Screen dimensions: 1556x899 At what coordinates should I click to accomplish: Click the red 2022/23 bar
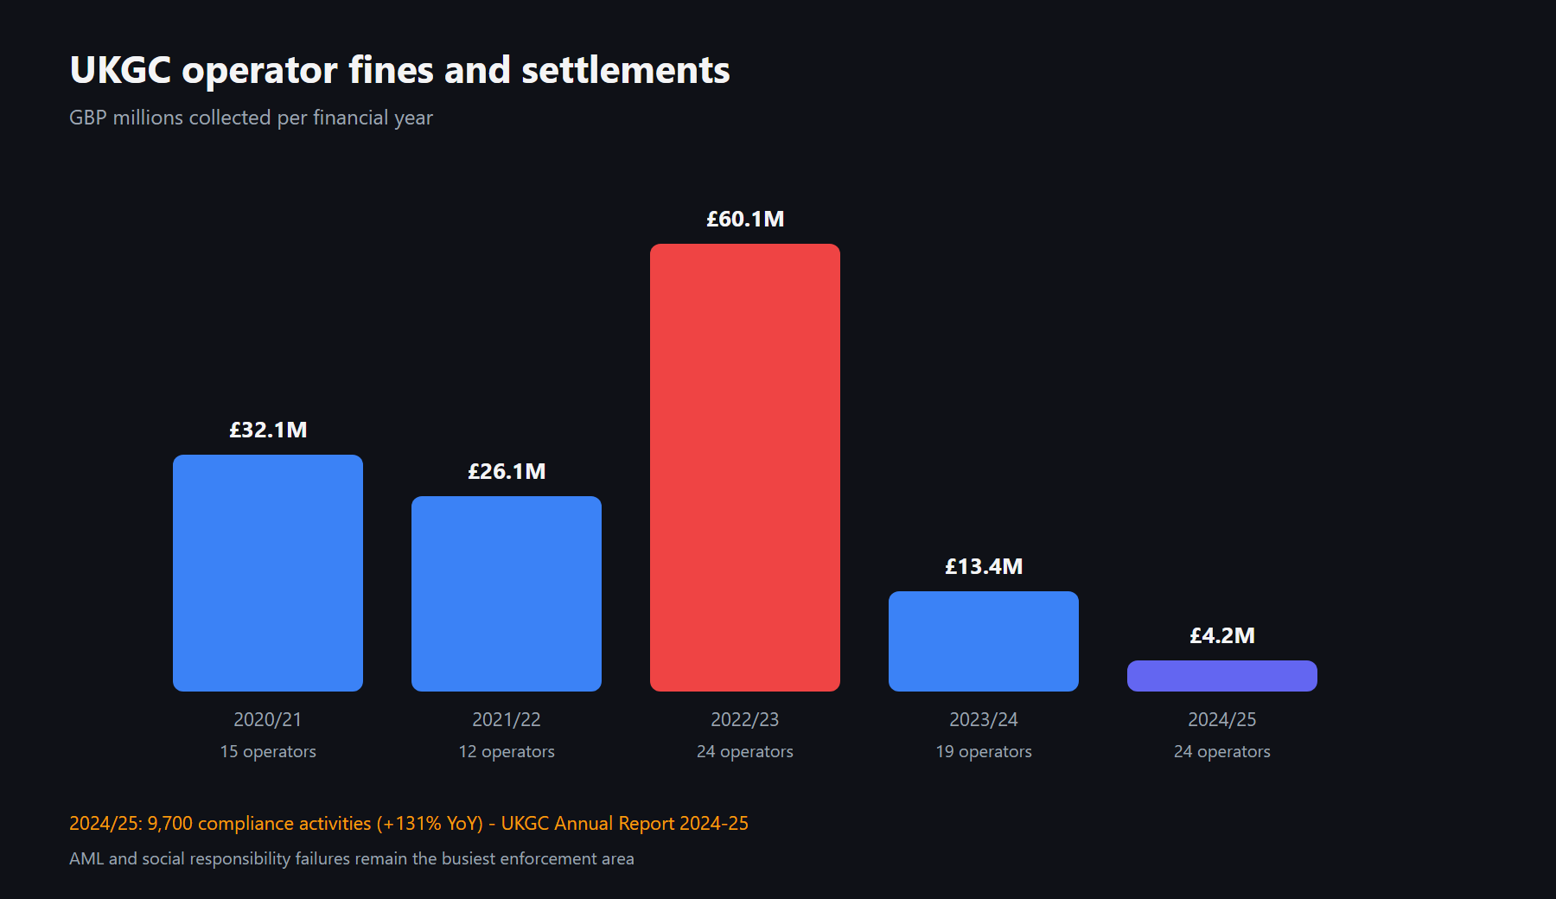tap(745, 468)
